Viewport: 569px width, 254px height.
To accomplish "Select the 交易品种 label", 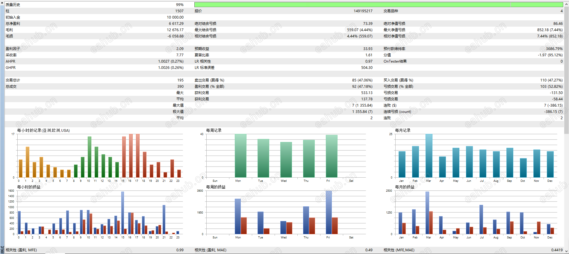I will [x=391, y=11].
